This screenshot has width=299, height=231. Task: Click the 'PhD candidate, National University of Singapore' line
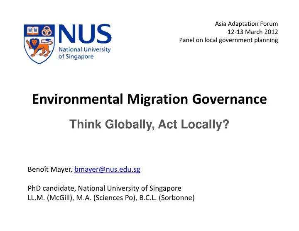tap(105, 188)
